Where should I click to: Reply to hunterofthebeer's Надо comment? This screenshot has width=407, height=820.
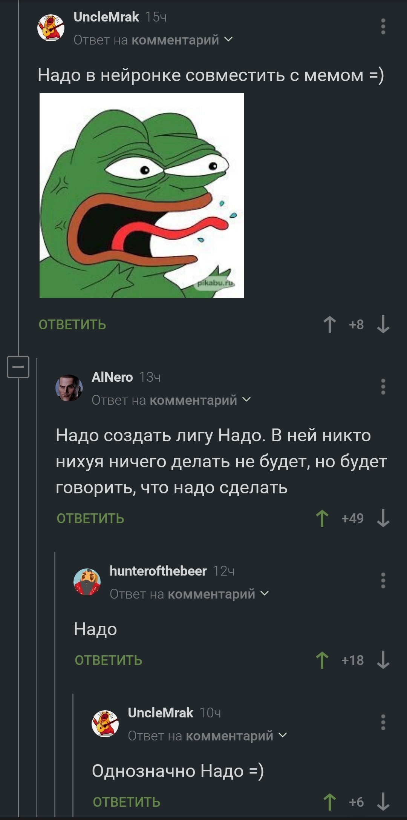pyautogui.click(x=109, y=660)
